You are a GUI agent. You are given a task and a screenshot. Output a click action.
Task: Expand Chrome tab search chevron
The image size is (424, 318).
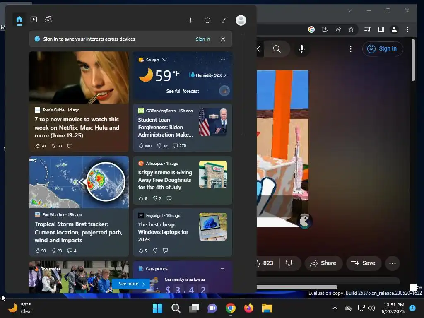[350, 10]
